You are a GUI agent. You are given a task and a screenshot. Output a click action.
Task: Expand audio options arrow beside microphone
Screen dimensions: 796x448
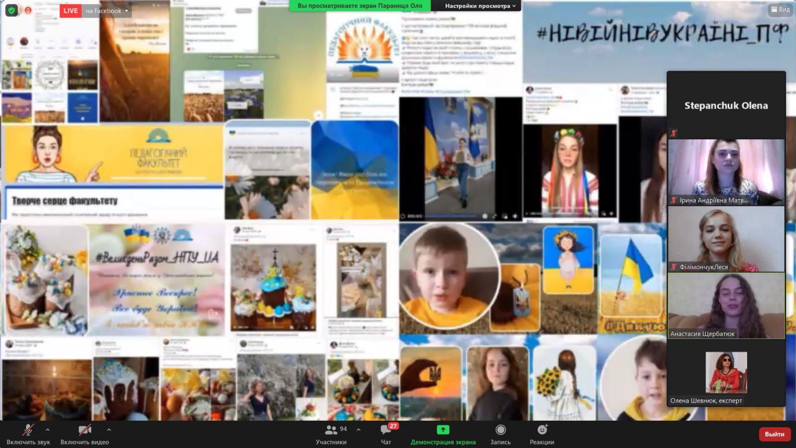point(48,430)
